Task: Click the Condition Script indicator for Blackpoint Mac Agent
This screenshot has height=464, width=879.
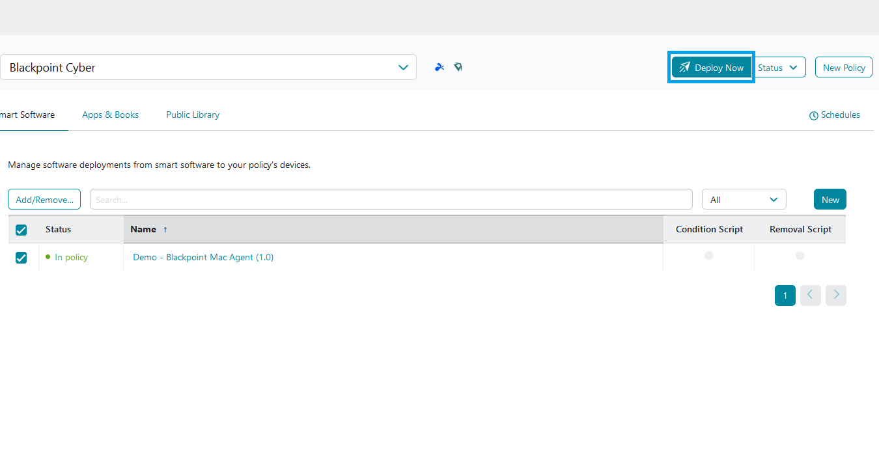Action: point(709,256)
